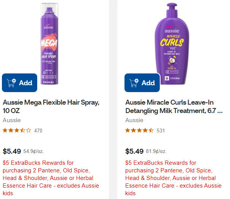Click Aussie brand name under Hair Spray
230x199 pixels.
click(x=12, y=120)
